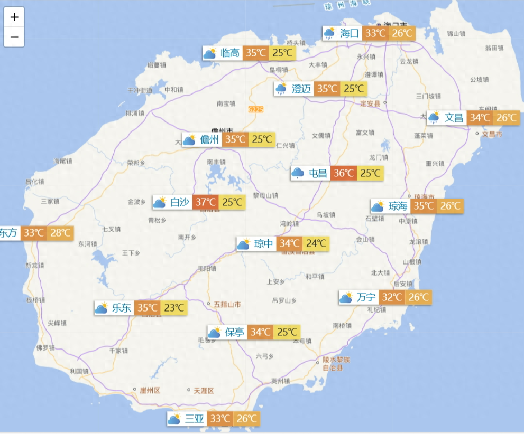Select the Qionghai city name label

coord(398,206)
